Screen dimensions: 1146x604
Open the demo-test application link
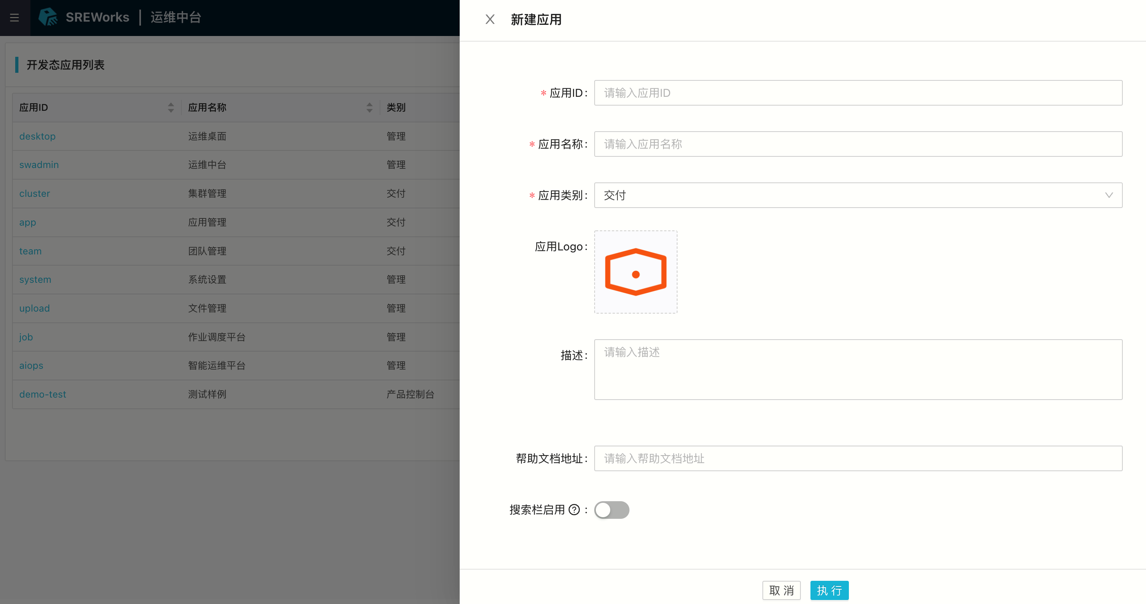click(x=43, y=394)
